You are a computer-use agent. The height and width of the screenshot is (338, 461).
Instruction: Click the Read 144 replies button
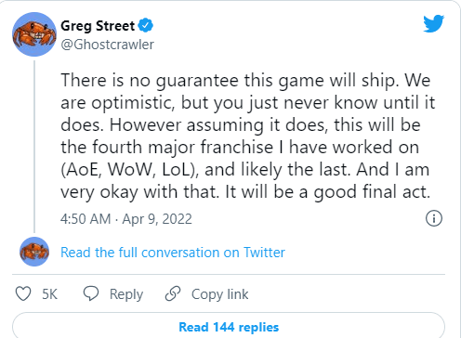point(229,327)
